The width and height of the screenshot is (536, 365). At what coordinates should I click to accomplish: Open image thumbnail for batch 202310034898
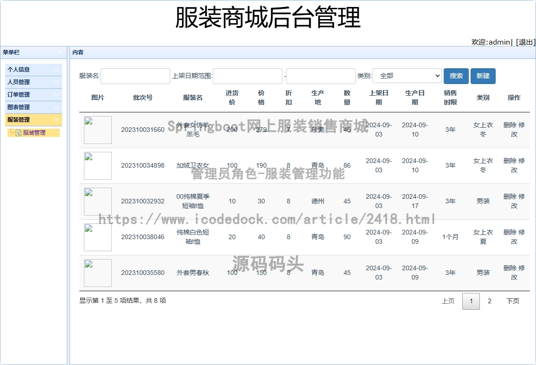click(98, 166)
